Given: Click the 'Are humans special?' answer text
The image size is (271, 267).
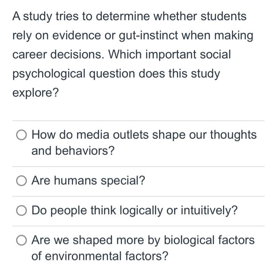Looking at the screenshot, I should [88, 181].
